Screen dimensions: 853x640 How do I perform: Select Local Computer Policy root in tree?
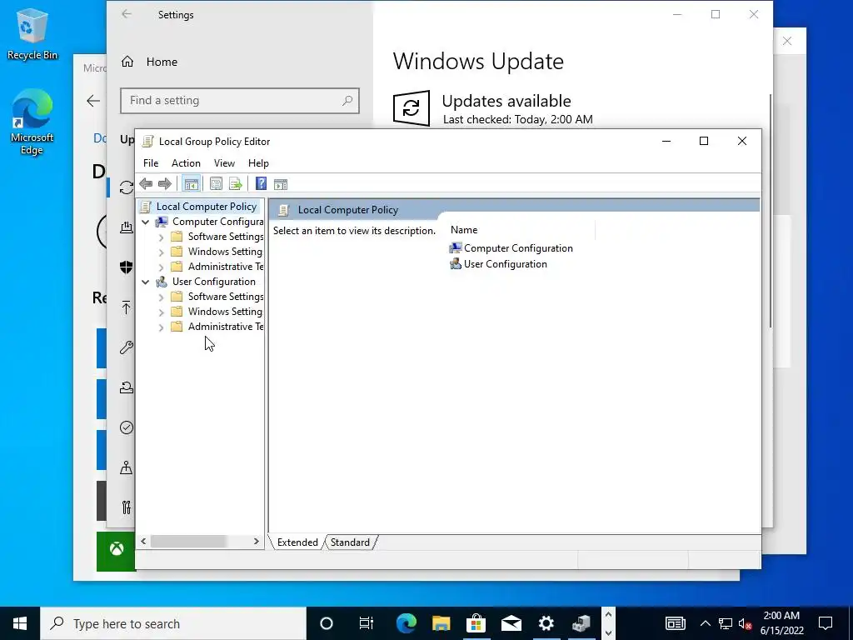click(207, 207)
